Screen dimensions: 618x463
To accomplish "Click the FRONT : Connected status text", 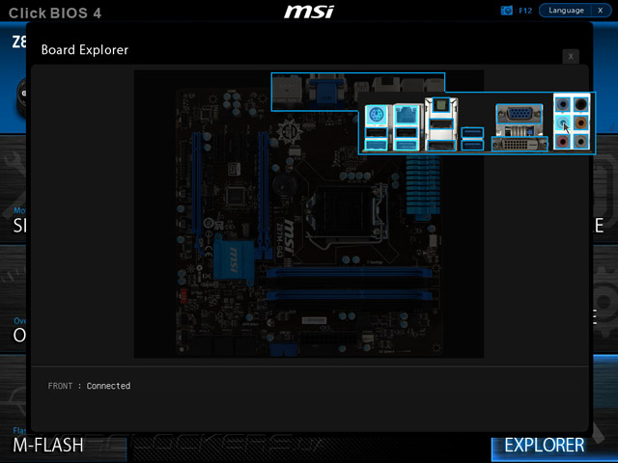I will [89, 386].
